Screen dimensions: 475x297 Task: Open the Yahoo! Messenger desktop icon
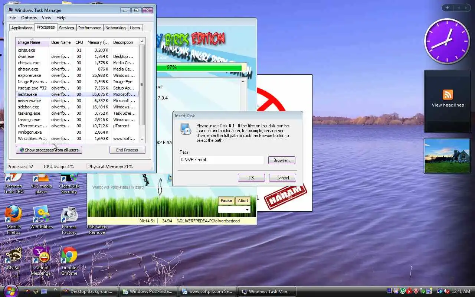click(41, 261)
